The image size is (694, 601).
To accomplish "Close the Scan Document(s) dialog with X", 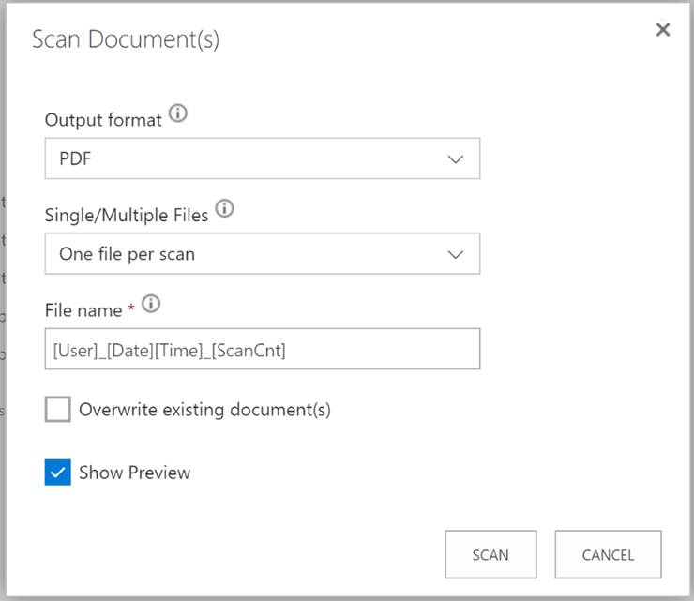I will pyautogui.click(x=662, y=30).
